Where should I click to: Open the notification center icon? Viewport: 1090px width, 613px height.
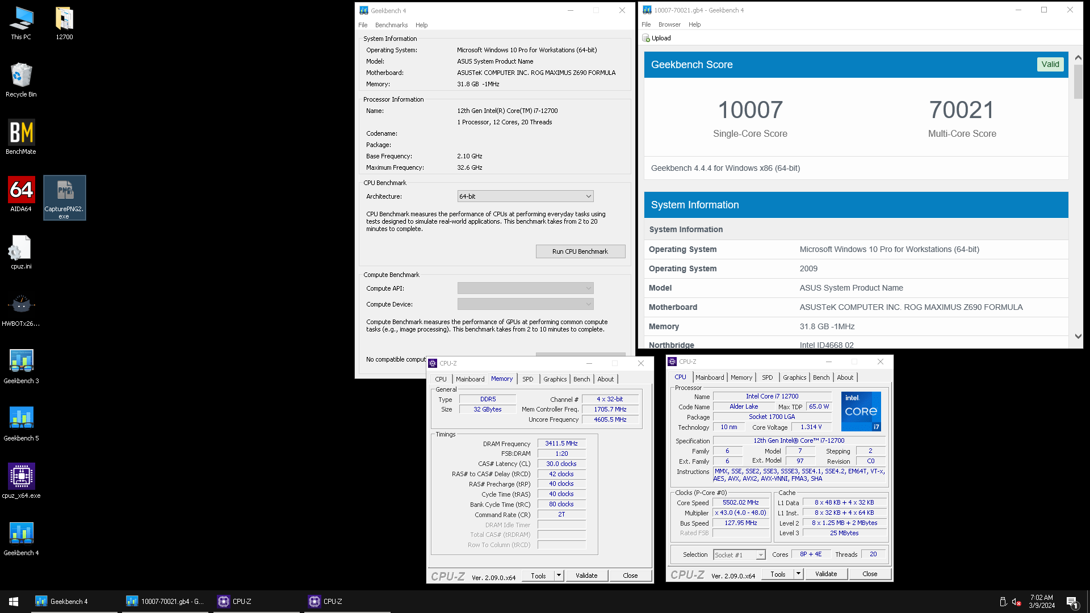coord(1072,602)
